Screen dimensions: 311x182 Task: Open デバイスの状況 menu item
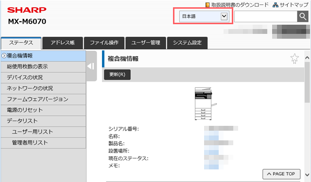tap(43, 77)
